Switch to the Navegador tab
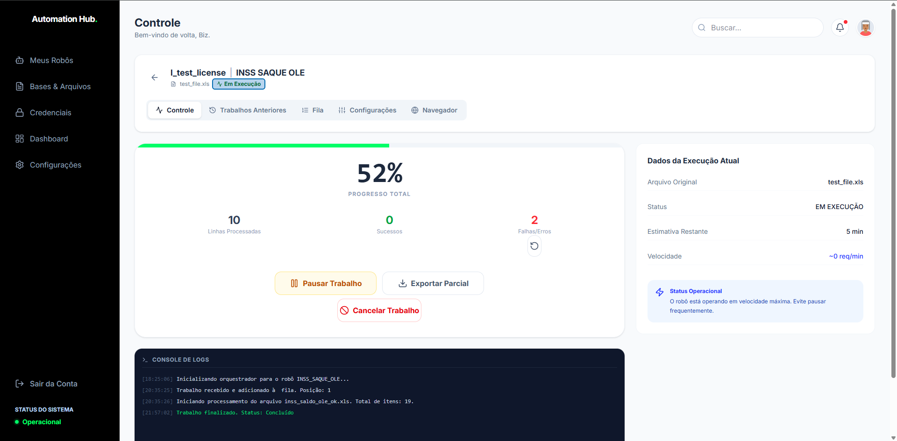Viewport: 897px width, 441px height. coord(434,110)
